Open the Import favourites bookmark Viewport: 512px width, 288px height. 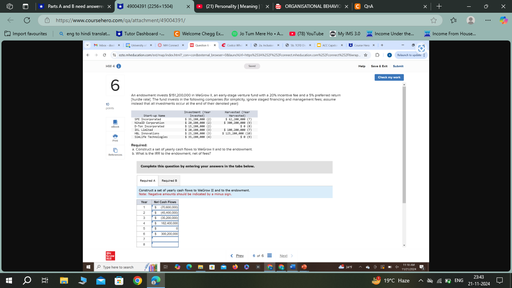(x=26, y=33)
